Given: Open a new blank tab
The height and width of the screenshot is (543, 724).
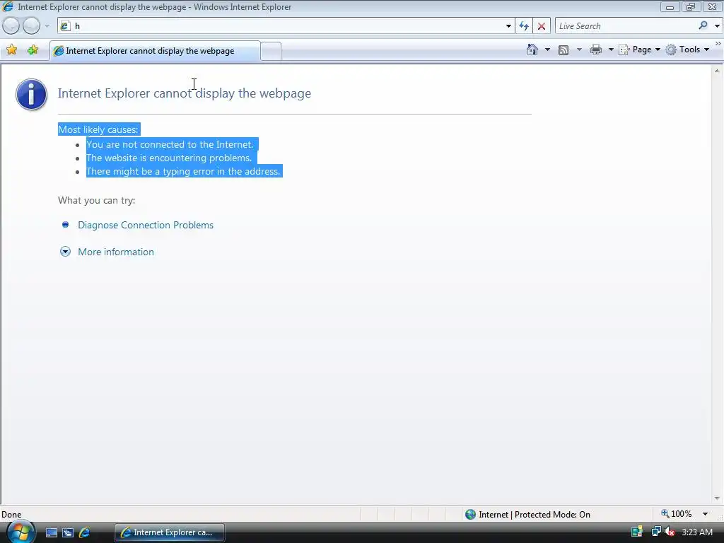Looking at the screenshot, I should click(271, 51).
